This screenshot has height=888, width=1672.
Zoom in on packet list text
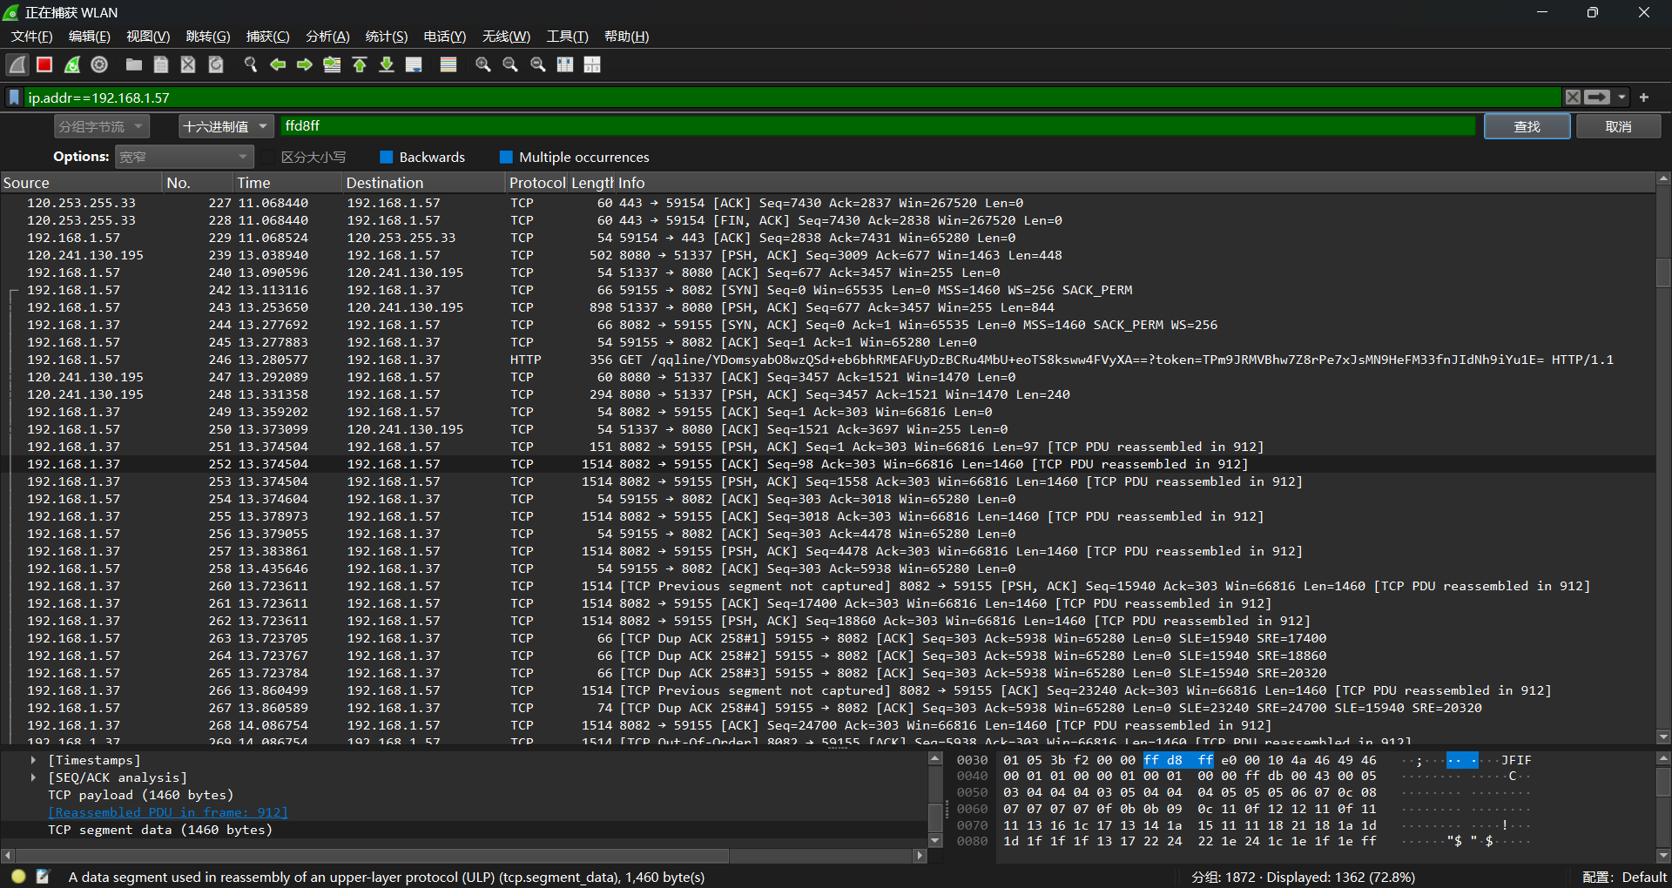[482, 64]
